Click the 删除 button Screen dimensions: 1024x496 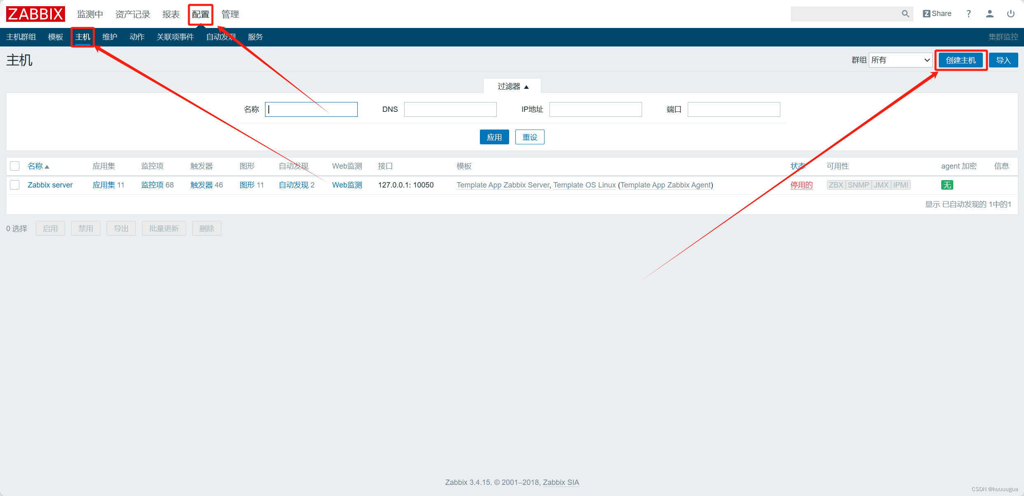click(x=207, y=228)
